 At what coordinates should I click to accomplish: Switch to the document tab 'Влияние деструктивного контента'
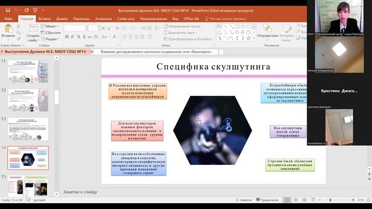tap(156, 52)
